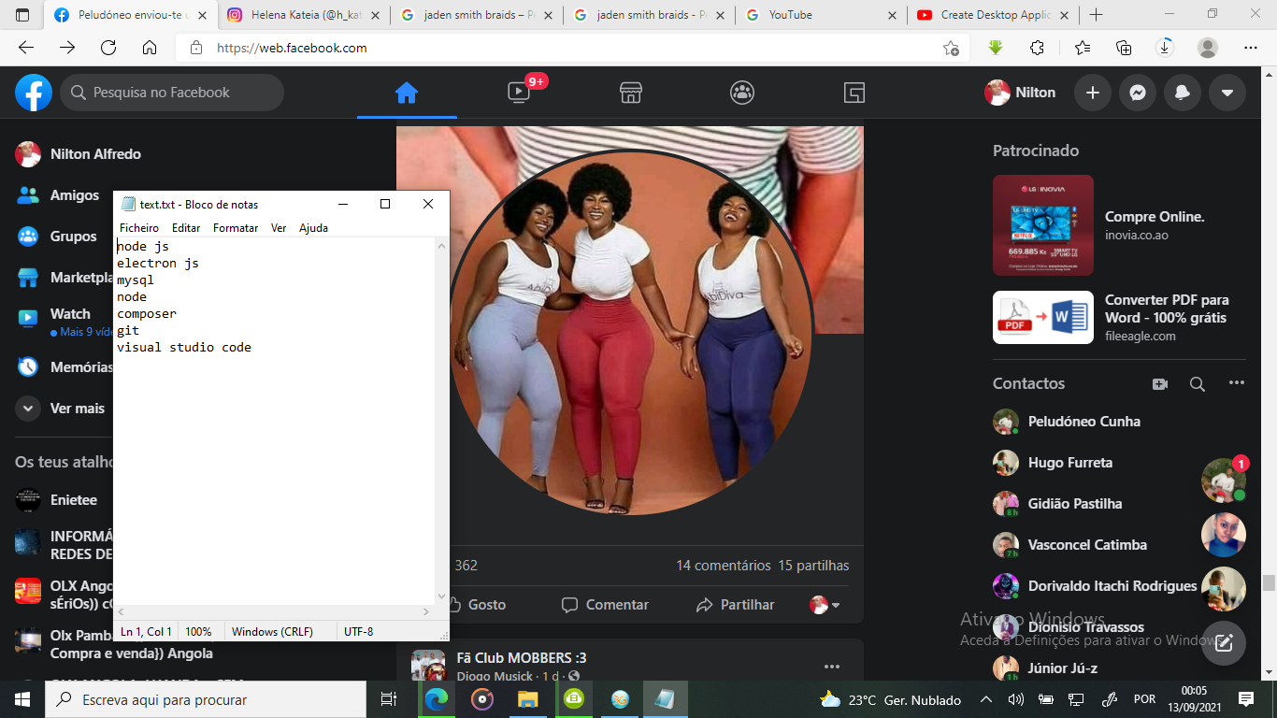Open Facebook Home feed icon
The width and height of the screenshot is (1277, 718).
tap(406, 93)
